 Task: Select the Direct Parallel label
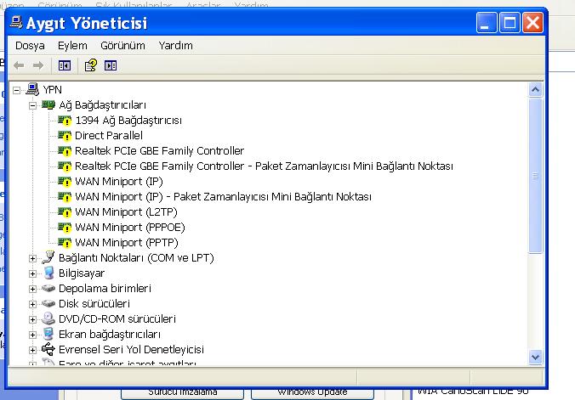[x=109, y=136]
